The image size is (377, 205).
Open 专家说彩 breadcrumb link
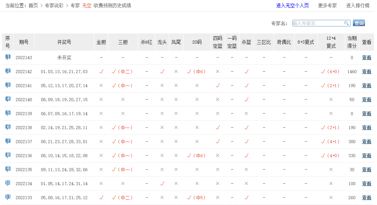pos(54,5)
